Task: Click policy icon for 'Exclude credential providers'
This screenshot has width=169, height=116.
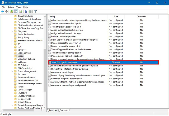Action: [49, 36]
